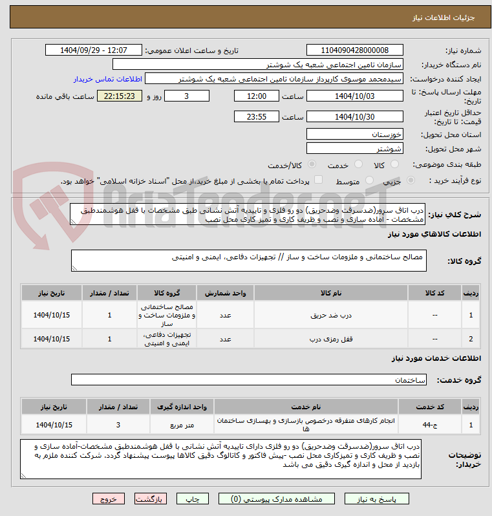Screen dimensions: 492x516
Task: Click the متر مربع unit cell
Action: (x=182, y=425)
